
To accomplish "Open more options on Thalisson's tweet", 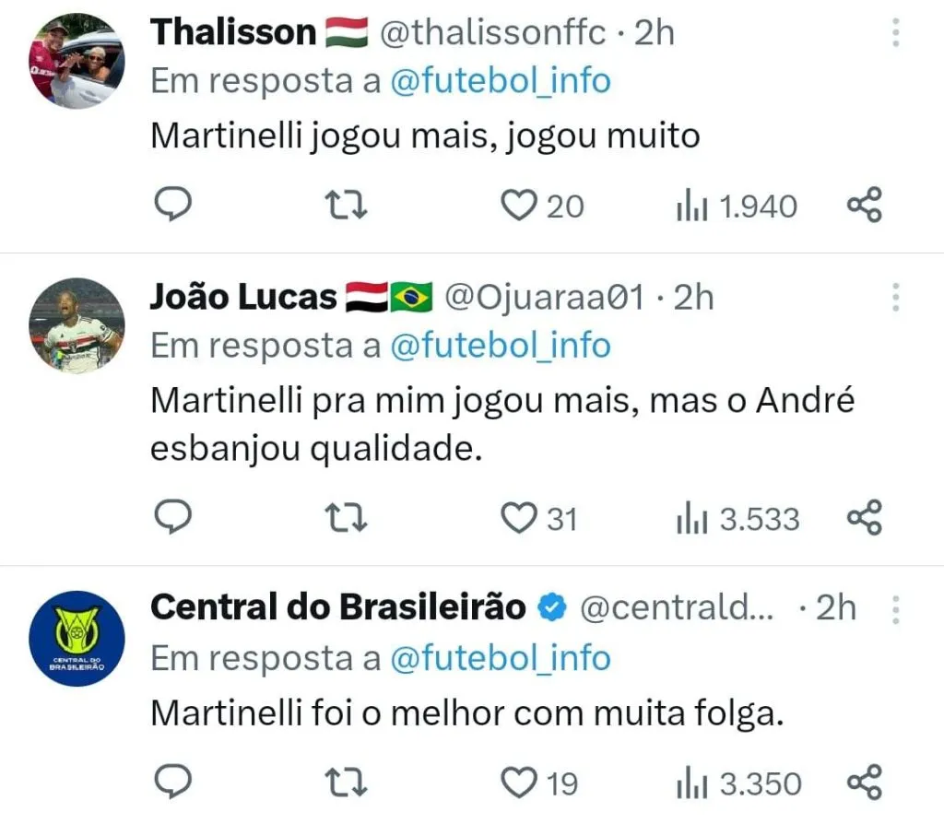I will [x=895, y=33].
